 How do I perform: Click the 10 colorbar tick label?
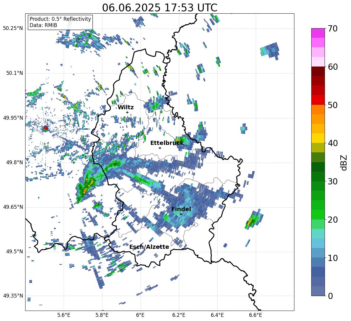coord(333,258)
